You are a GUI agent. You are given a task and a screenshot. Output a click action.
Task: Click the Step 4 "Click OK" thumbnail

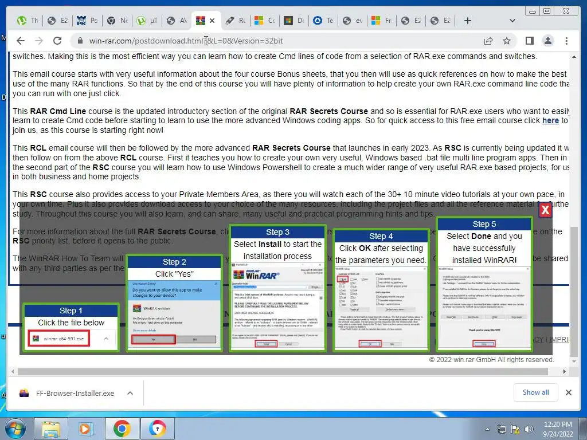[381, 290]
